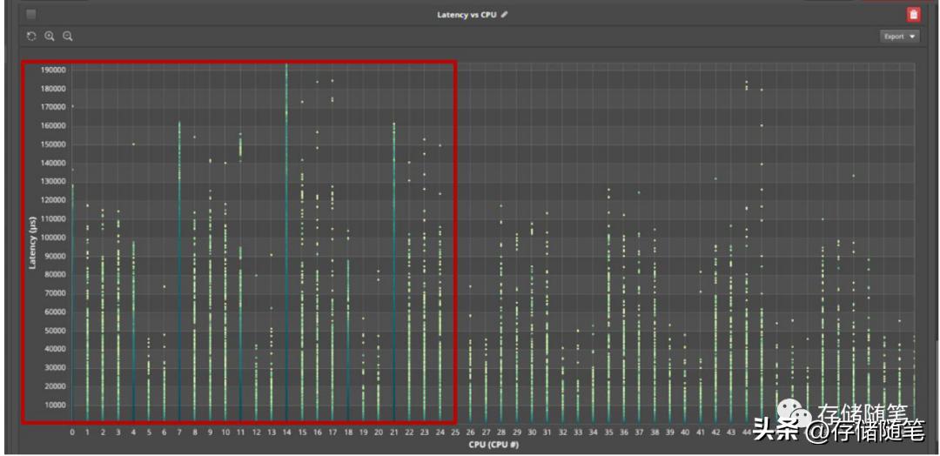Viewport: 940px width, 456px height.
Task: Click the pencil icon to edit chart title
Action: 504,15
